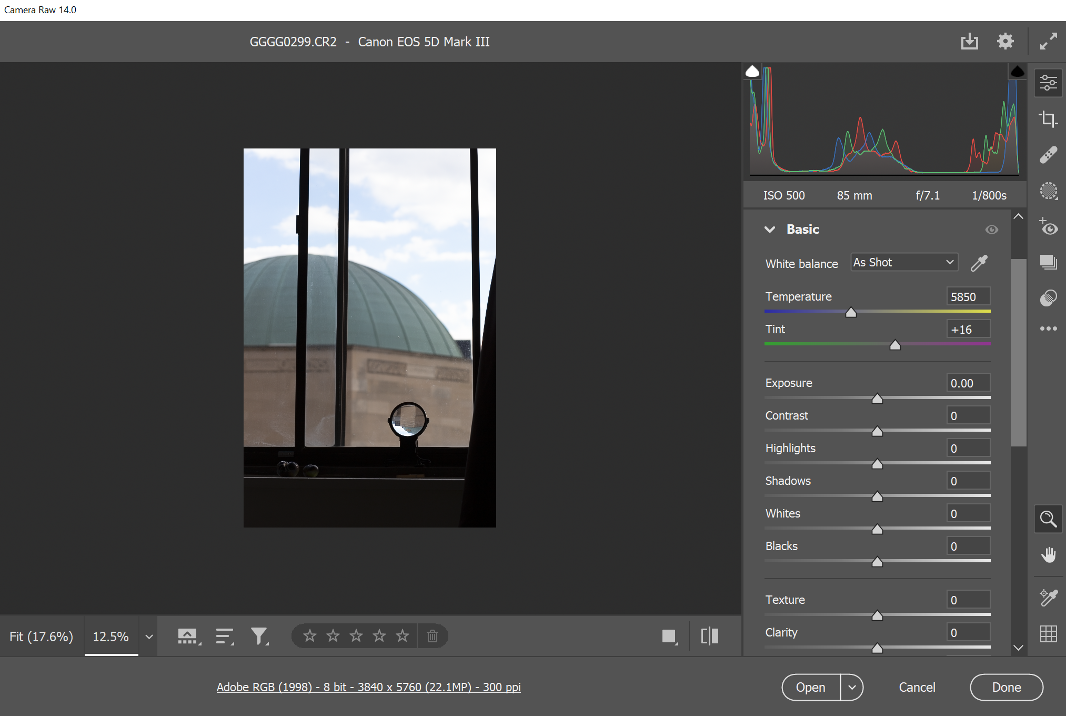Give the image a three-star rating
1066x716 pixels.
[x=356, y=636]
